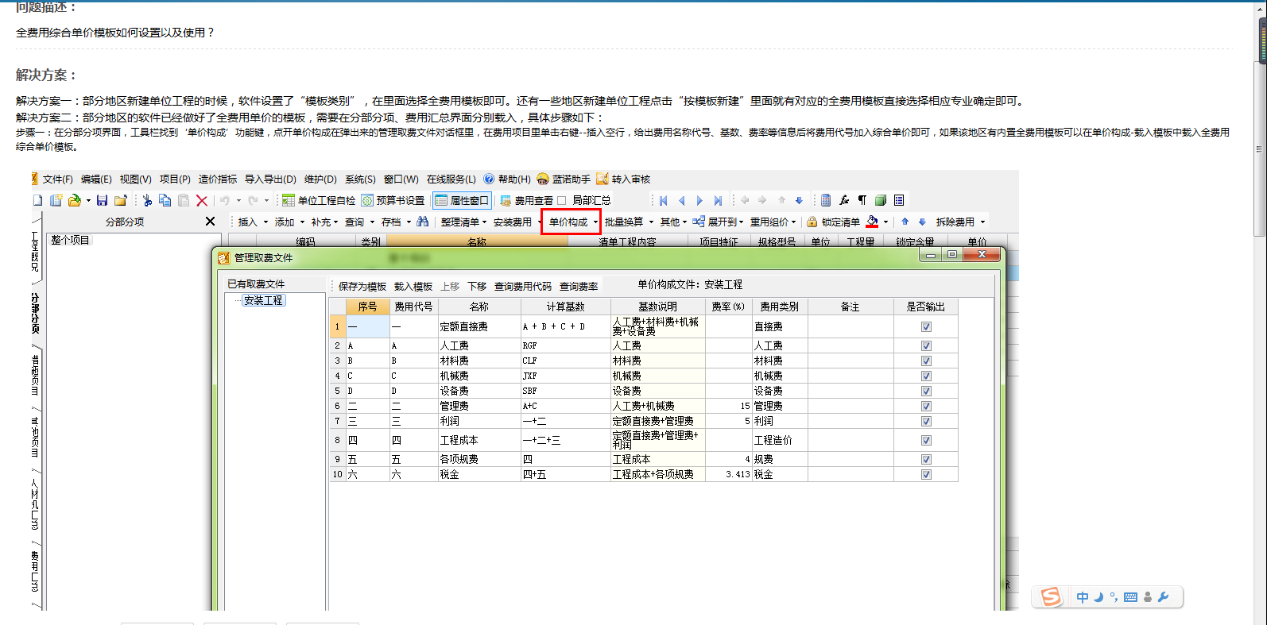Image resolution: width=1267 pixels, height=625 pixels.
Task: Toggle 是否输出 checkbox for 规费 row
Action: [x=926, y=459]
